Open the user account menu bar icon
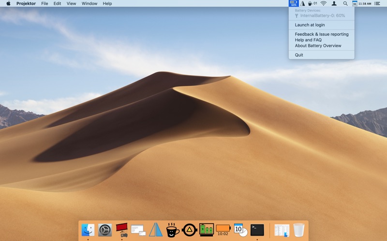Image resolution: width=387 pixels, height=241 pixels. (334, 3)
